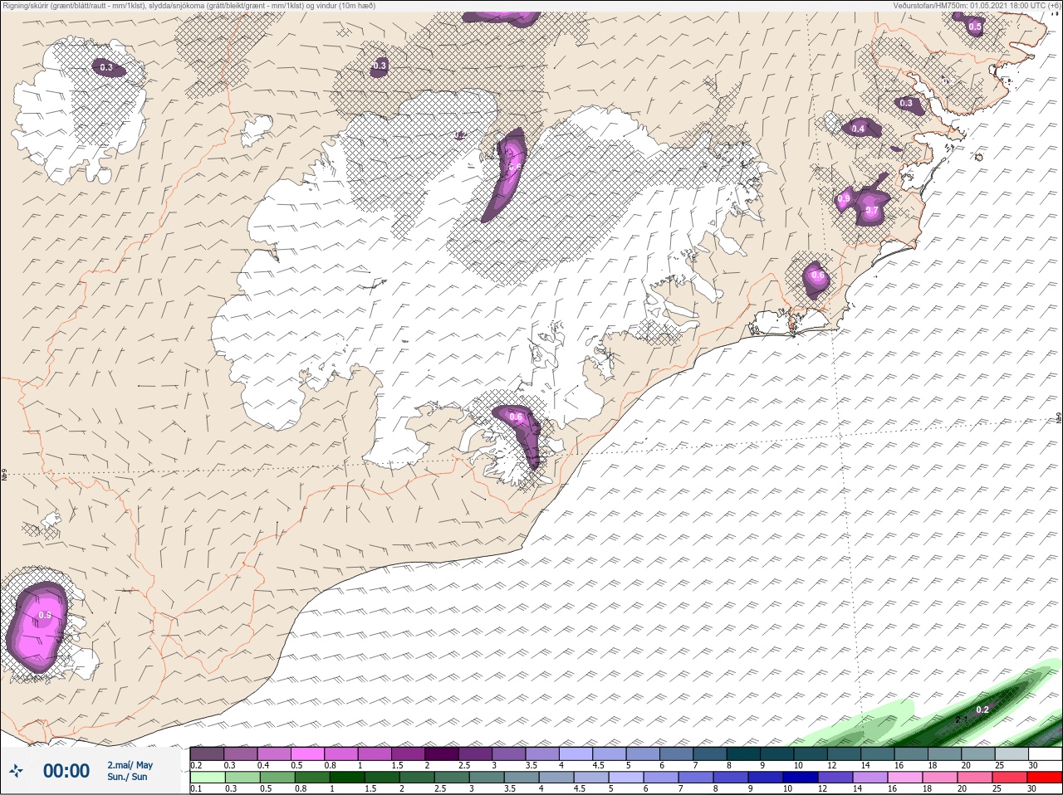Select the white '30' swatch in the top legend row
1063x795 pixels.
1045,754
